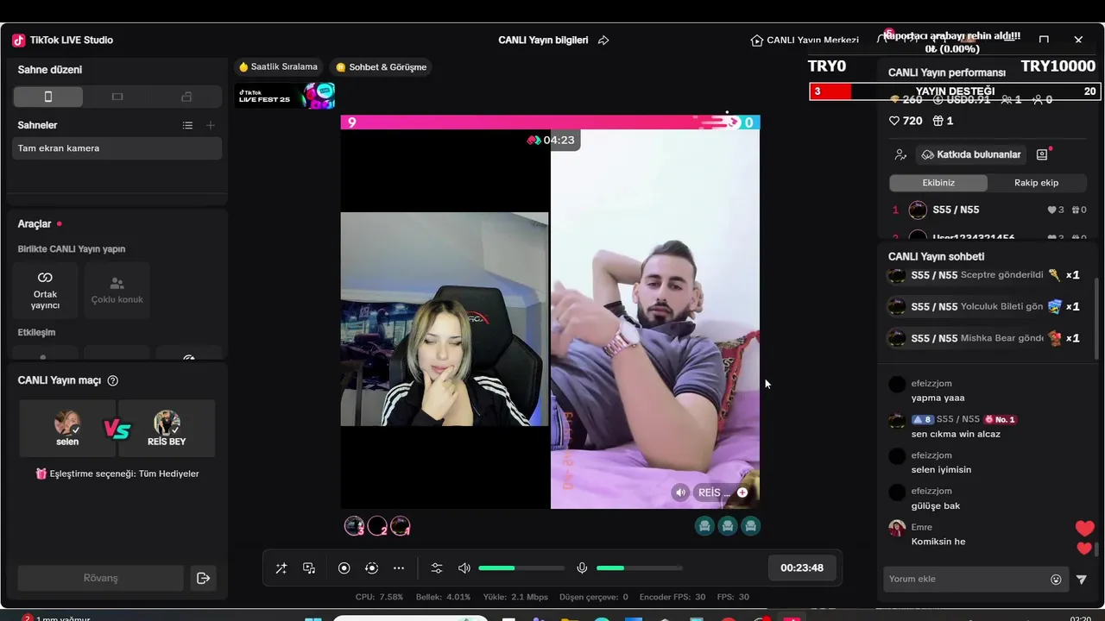Click middle empty opponent supporter seat

click(728, 526)
